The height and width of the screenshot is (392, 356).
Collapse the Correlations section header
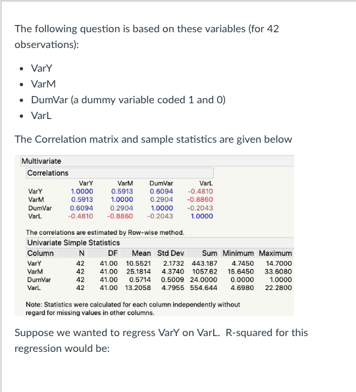pos(120,173)
